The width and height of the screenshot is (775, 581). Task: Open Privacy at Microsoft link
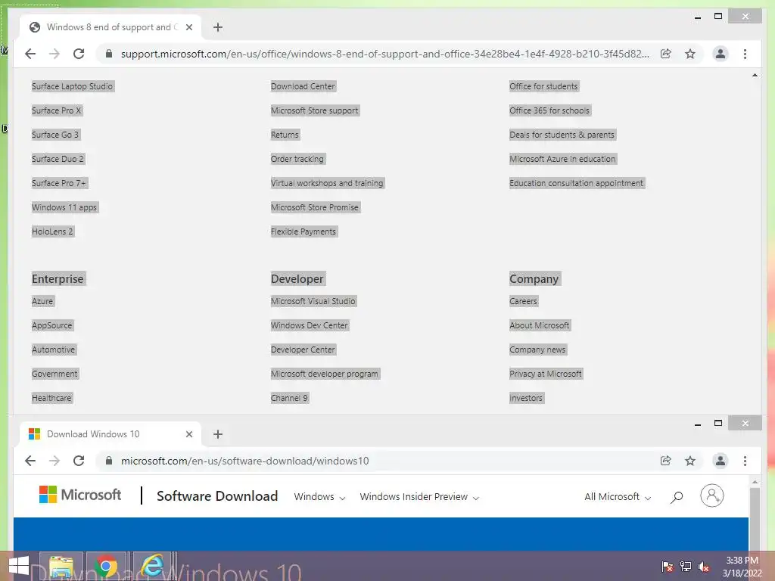[x=546, y=374]
